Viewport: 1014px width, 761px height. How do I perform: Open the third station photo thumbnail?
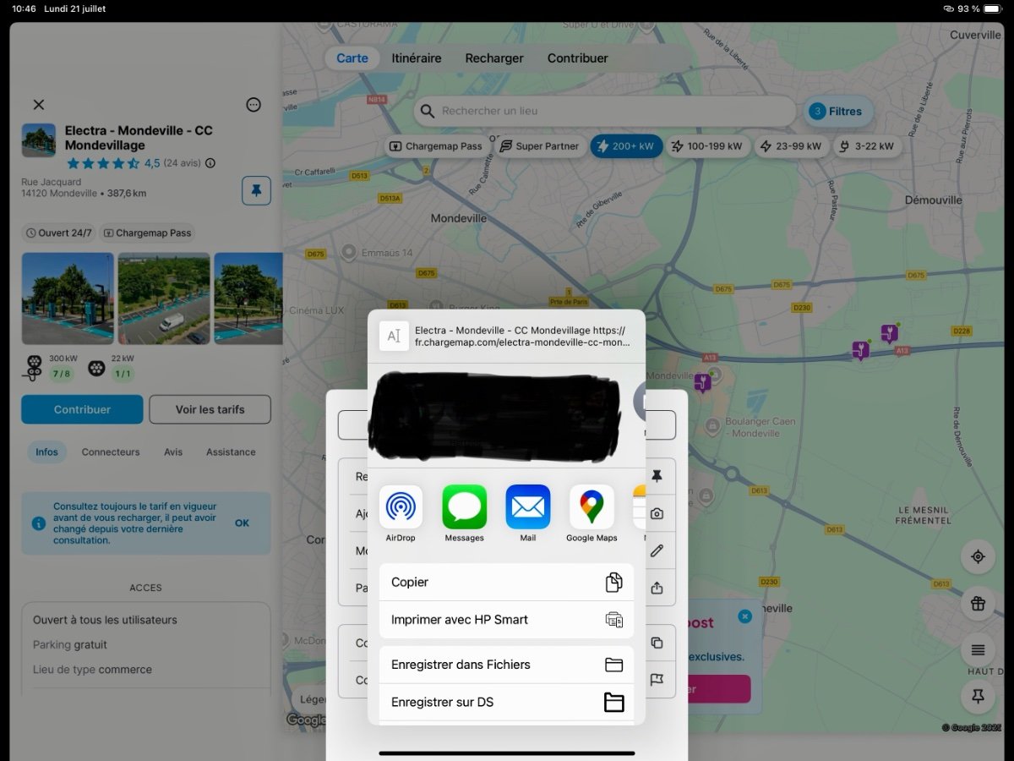point(248,298)
